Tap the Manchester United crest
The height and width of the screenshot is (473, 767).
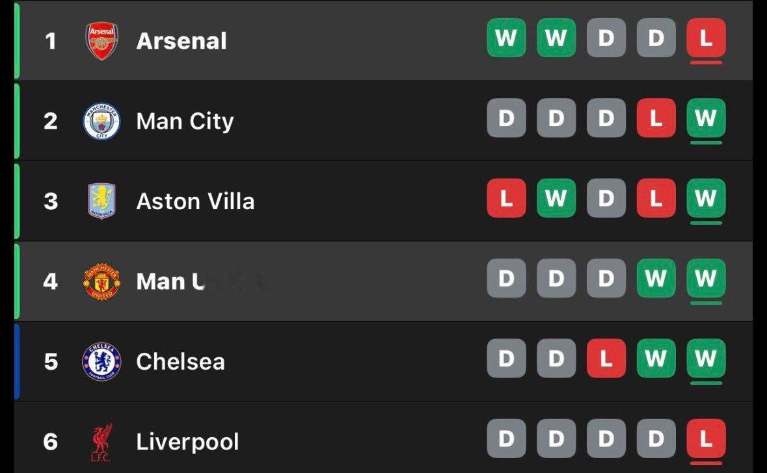pos(102,281)
